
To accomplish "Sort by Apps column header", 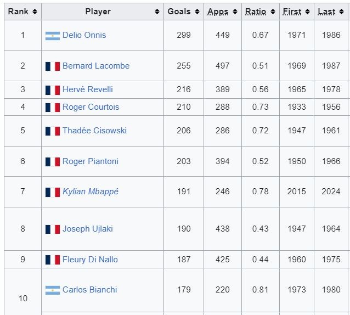I will click(235, 12).
